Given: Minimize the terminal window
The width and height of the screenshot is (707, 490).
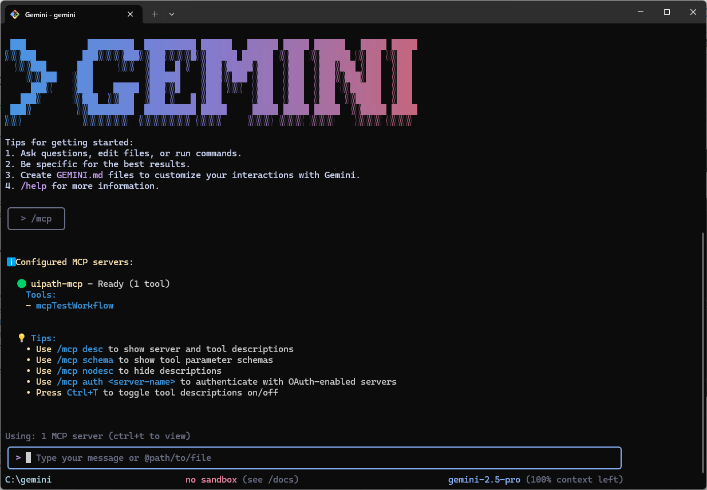Looking at the screenshot, I should pos(640,12).
